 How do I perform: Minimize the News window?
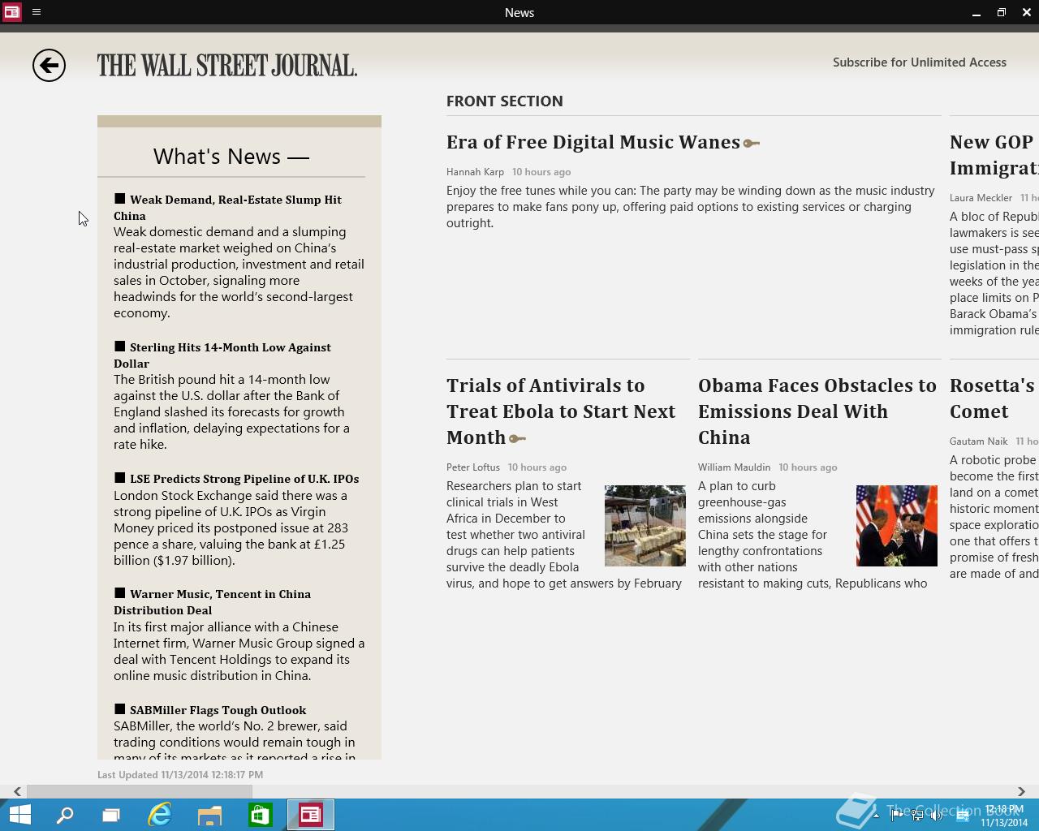pyautogui.click(x=976, y=13)
